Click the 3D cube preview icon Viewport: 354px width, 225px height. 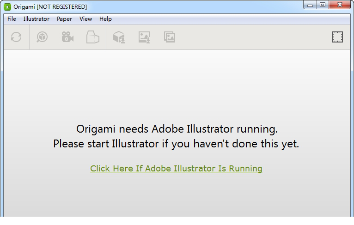pos(42,37)
